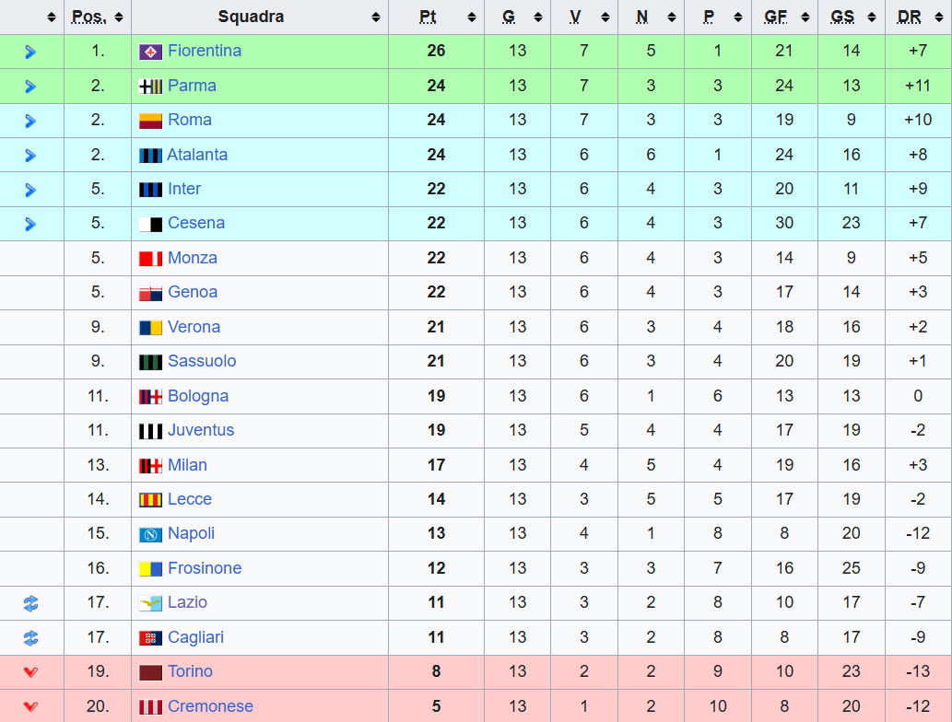The image size is (952, 722).
Task: Click the Lazio eagle flag icon
Action: tap(150, 603)
